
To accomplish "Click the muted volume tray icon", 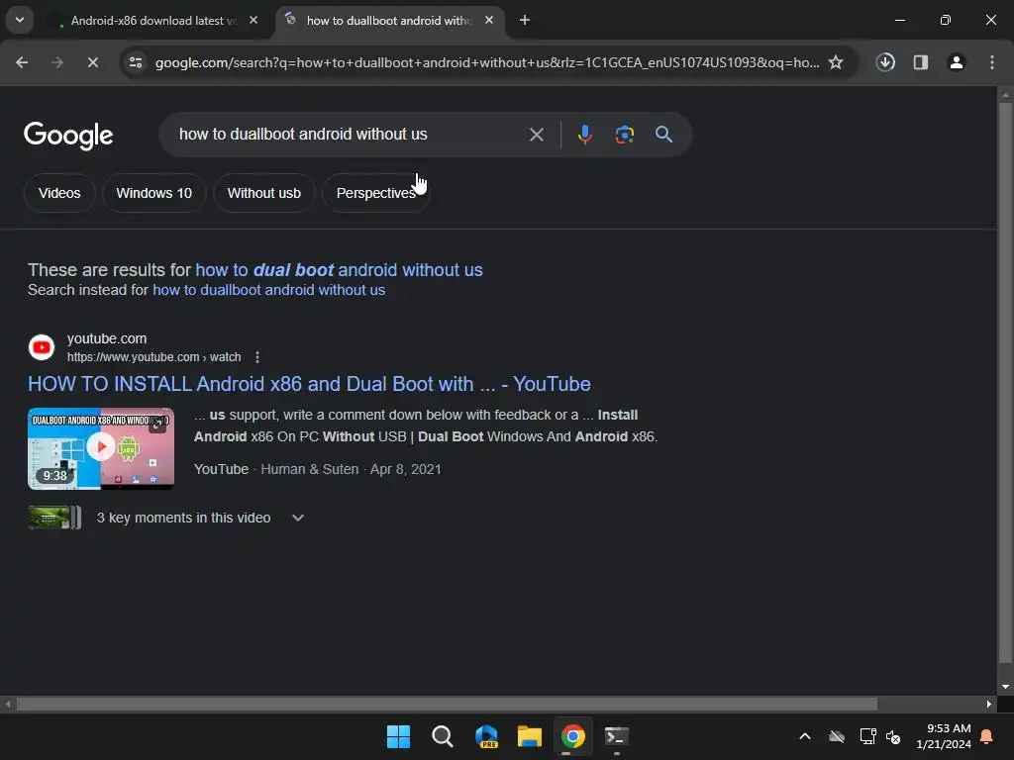I will click(x=893, y=736).
